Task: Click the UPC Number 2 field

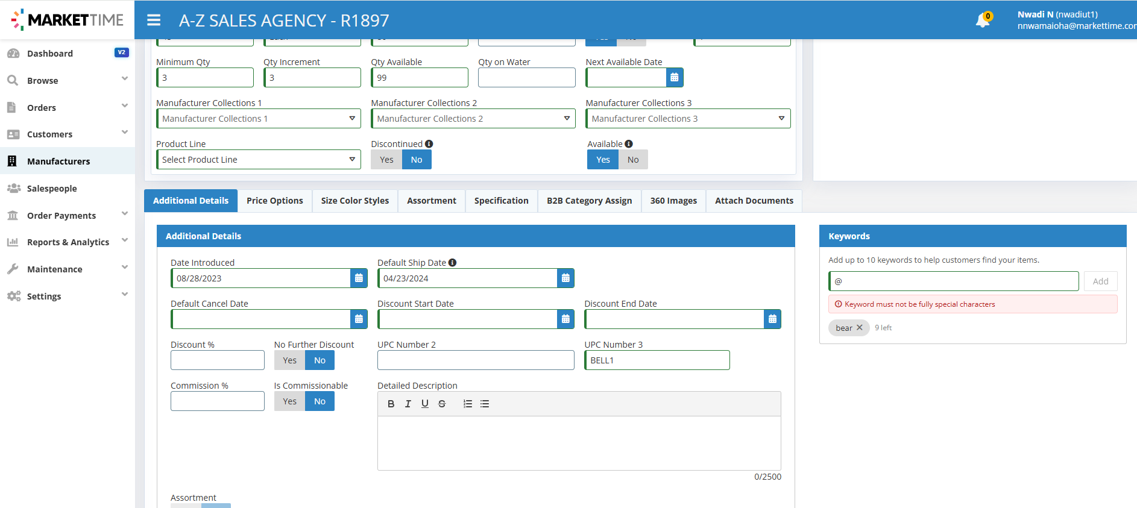Action: pos(476,360)
